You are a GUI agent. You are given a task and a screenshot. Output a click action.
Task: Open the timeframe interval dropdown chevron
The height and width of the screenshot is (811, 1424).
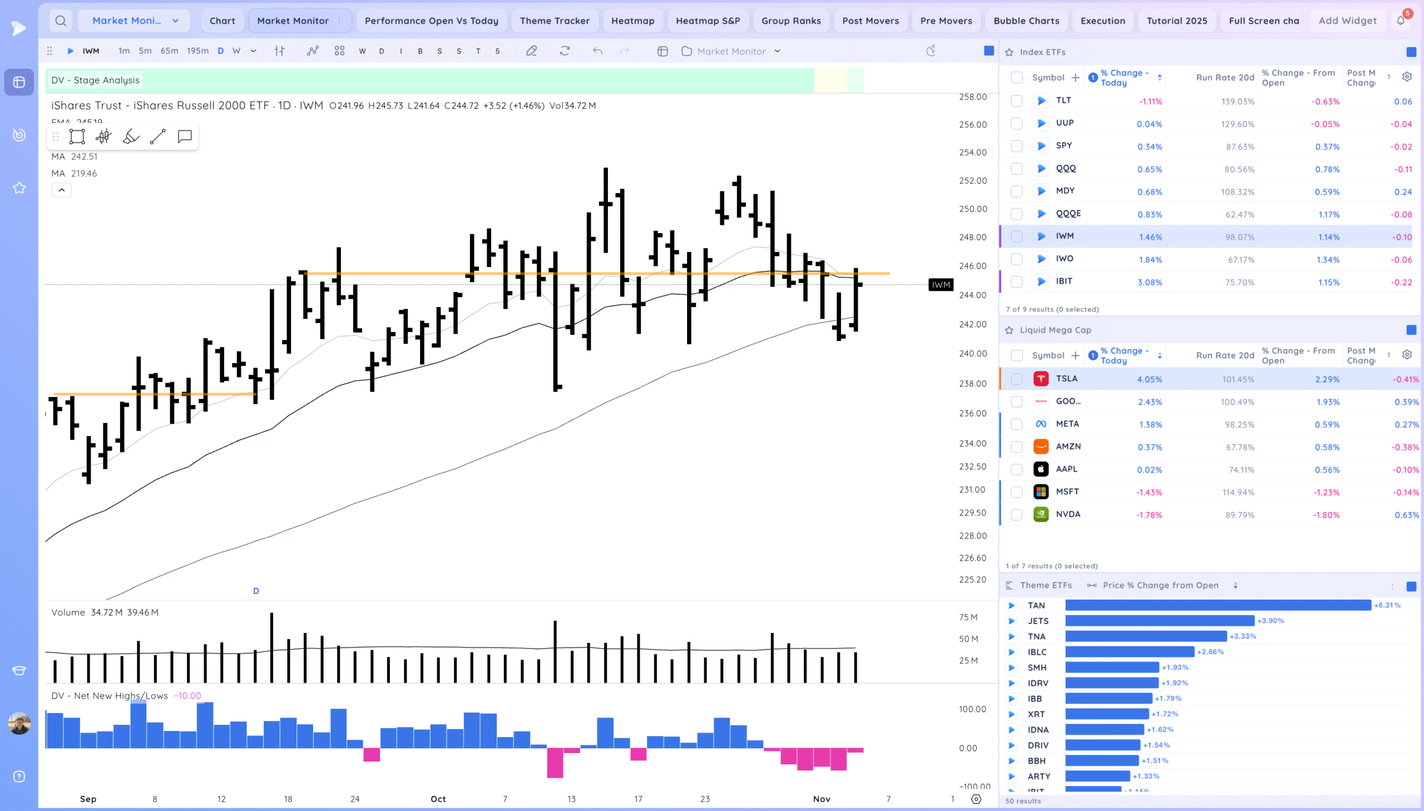(254, 51)
